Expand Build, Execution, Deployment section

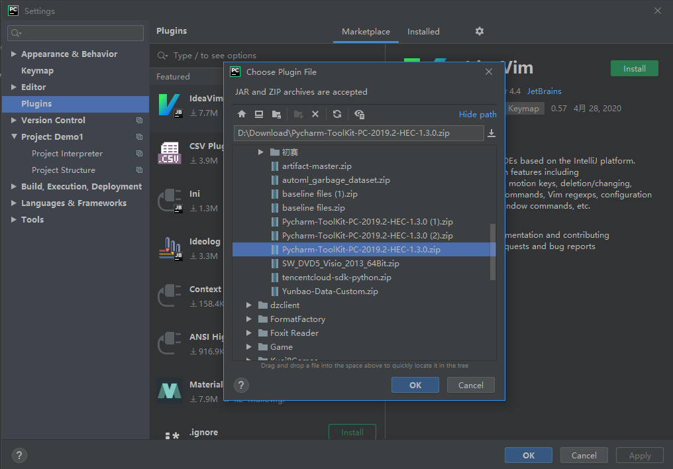click(14, 186)
